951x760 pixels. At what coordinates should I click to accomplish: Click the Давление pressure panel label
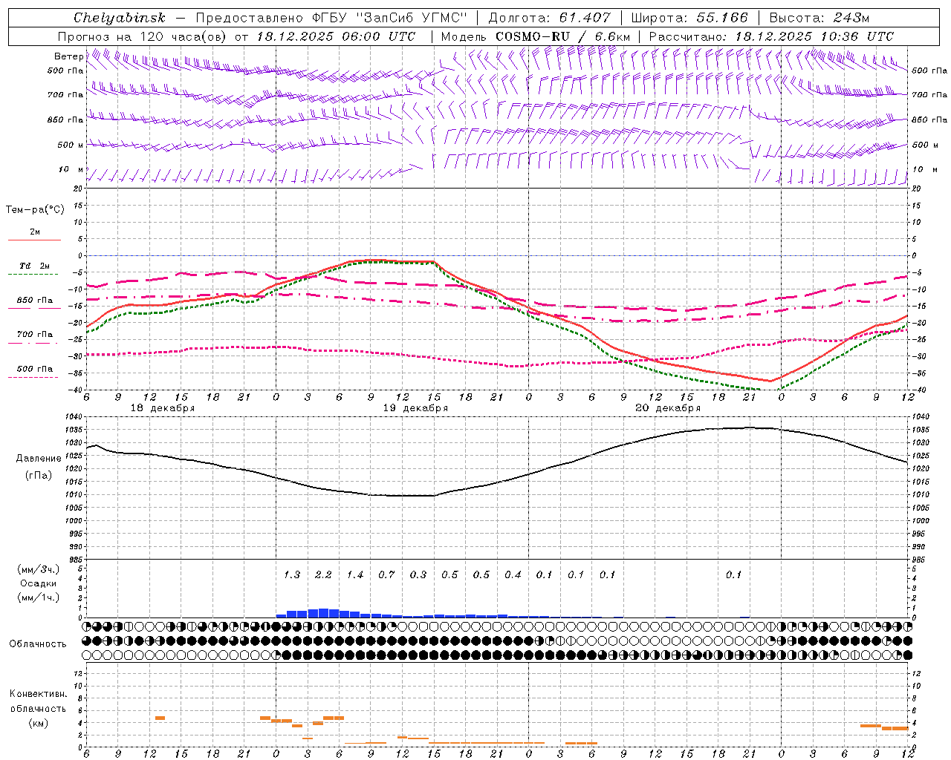point(39,459)
